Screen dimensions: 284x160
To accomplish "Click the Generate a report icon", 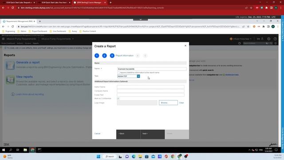I will tap(10, 65).
